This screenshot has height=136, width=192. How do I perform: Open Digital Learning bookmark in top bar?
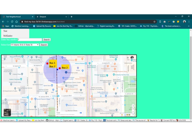tap(106, 26)
